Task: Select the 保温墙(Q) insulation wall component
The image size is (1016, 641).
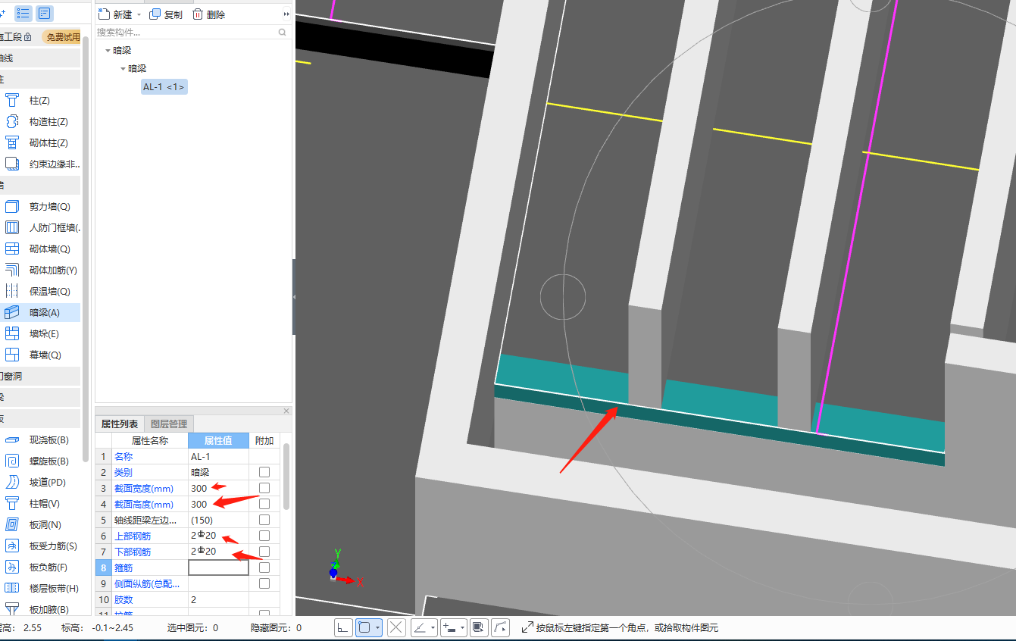Action: pos(39,291)
